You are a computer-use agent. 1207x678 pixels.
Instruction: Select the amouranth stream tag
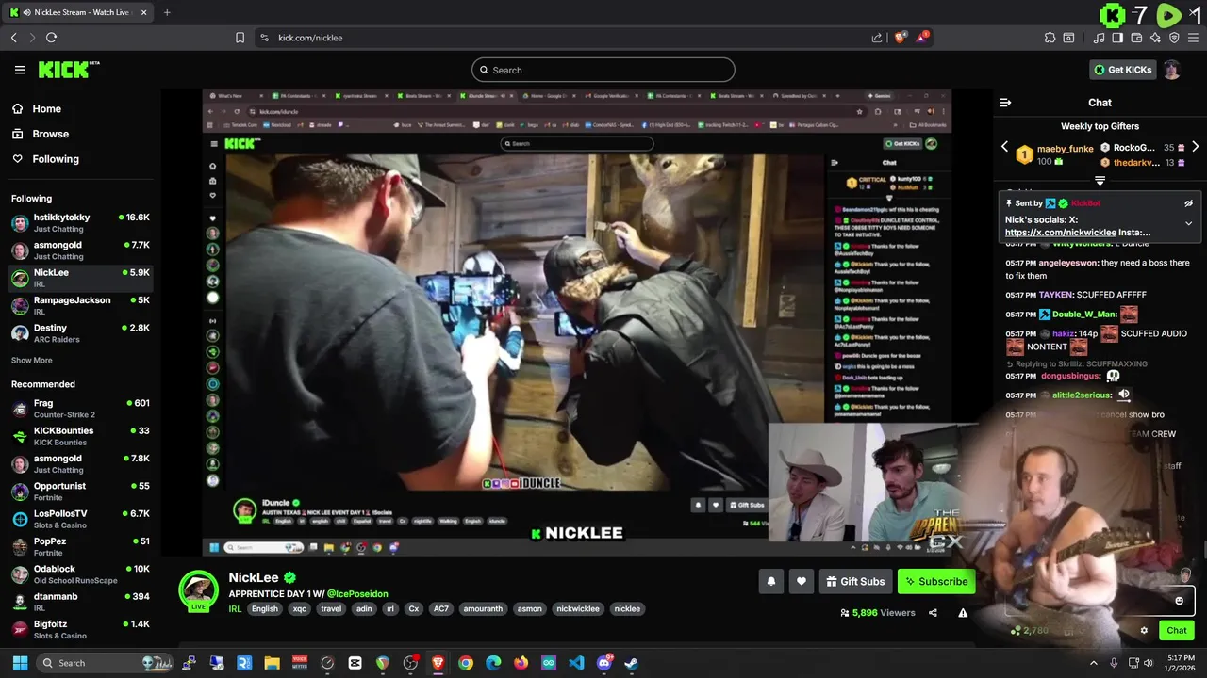483,609
